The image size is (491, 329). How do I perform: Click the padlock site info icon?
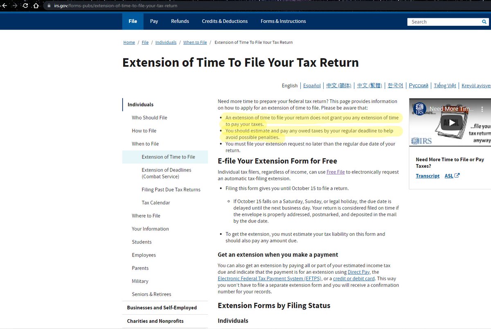49,6
